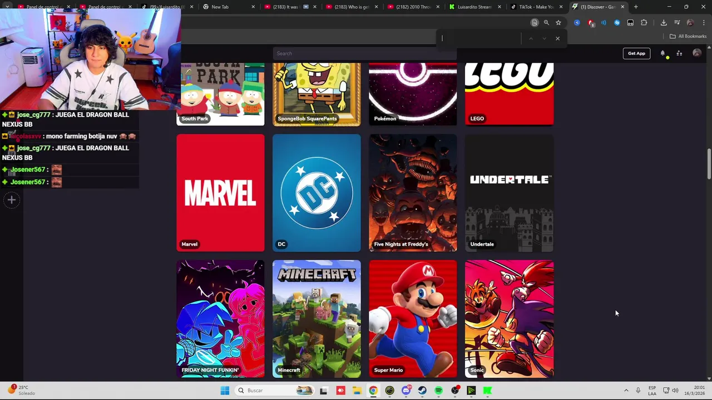Switch to the (2182) 2010 Thro tab

(413, 7)
